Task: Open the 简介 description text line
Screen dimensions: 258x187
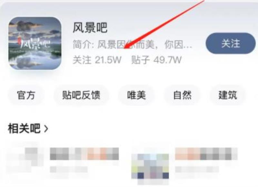Action: coord(133,44)
